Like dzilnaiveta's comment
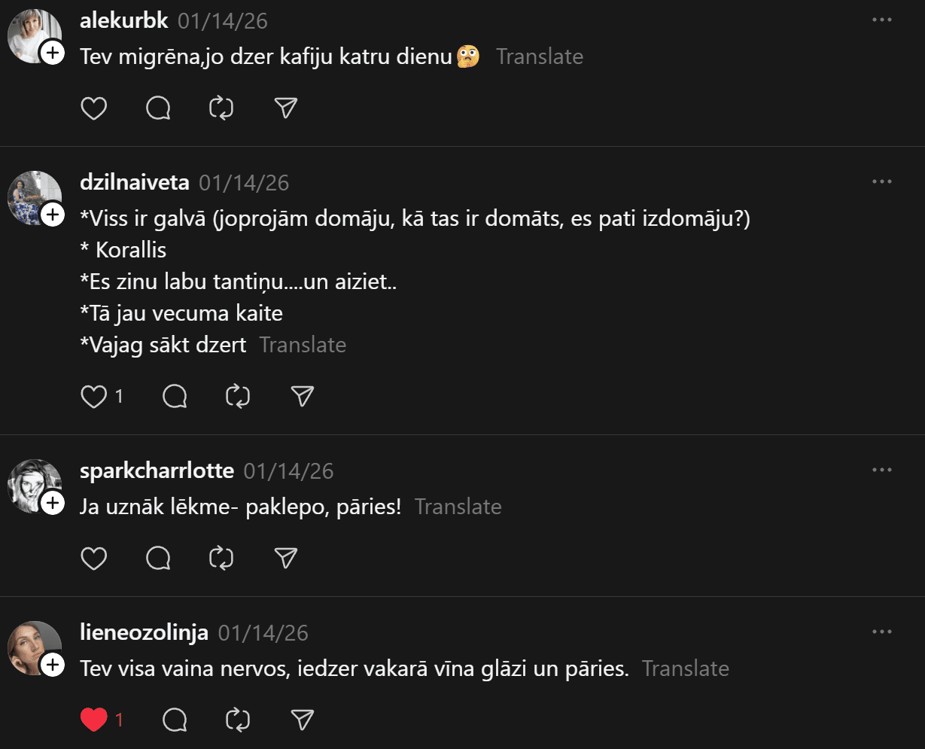This screenshot has width=925, height=749. click(x=94, y=396)
